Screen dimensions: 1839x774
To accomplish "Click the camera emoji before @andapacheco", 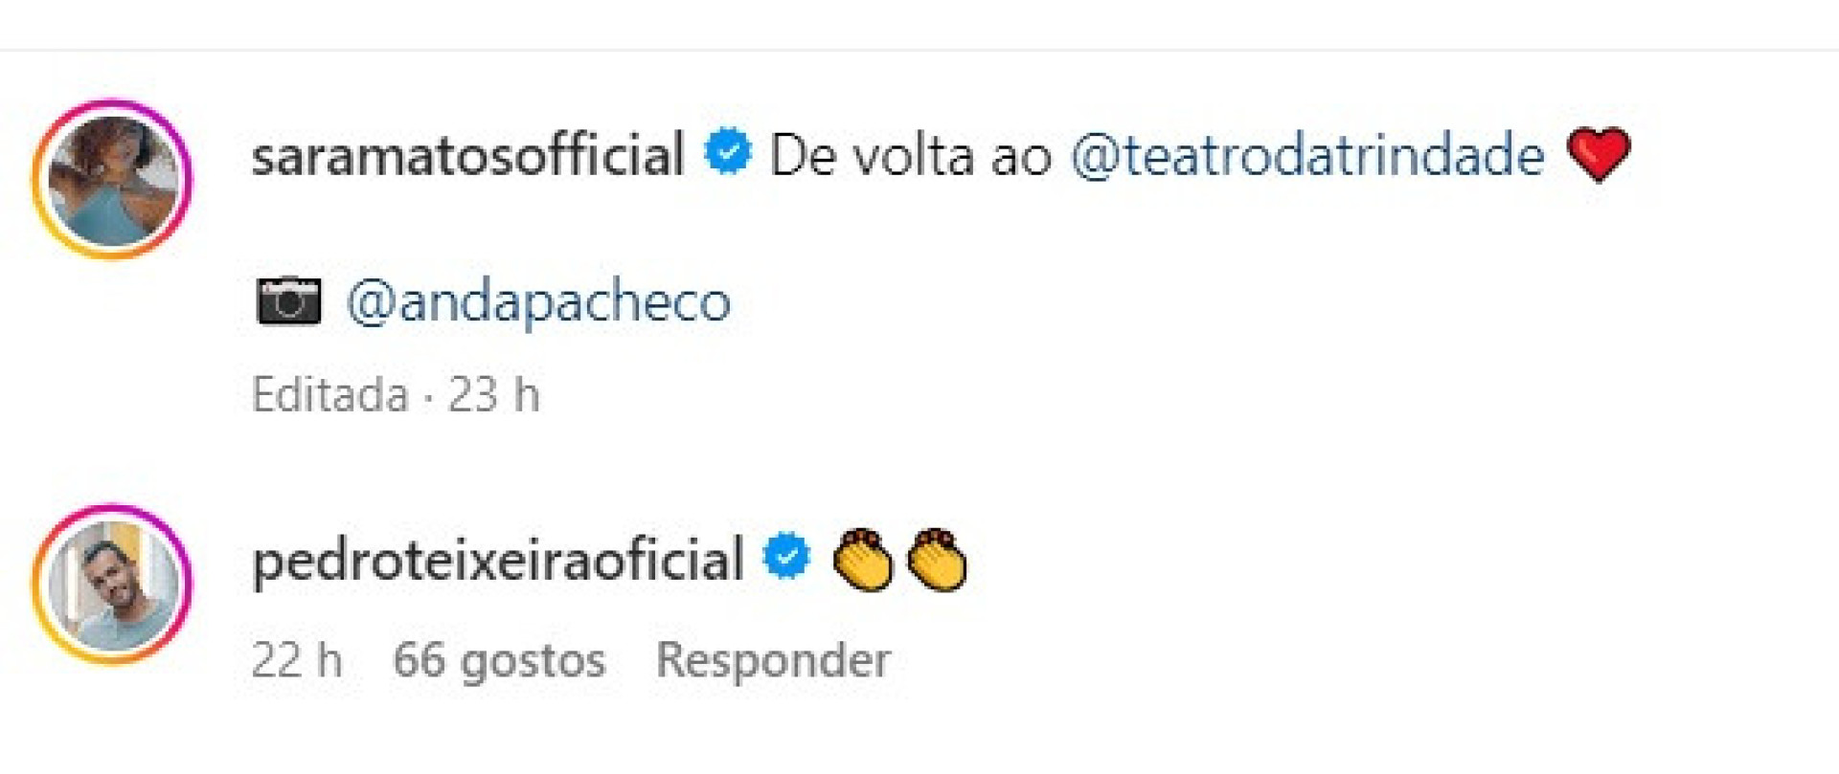I will (289, 299).
